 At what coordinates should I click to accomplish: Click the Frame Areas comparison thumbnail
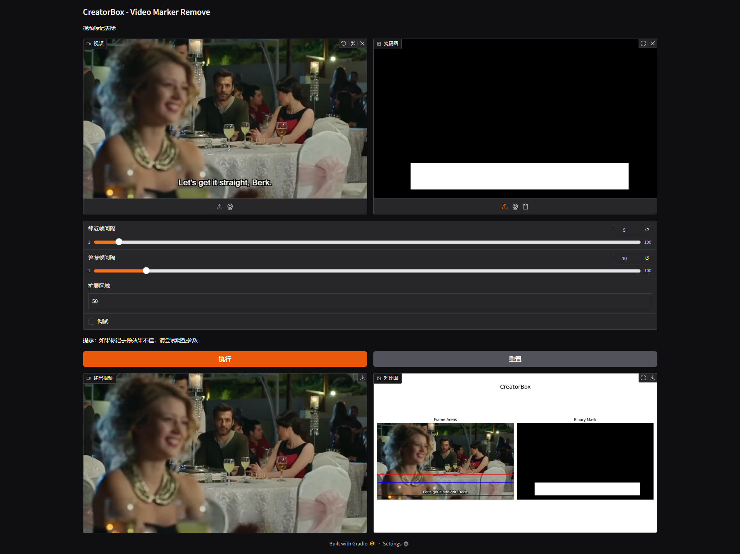click(445, 461)
